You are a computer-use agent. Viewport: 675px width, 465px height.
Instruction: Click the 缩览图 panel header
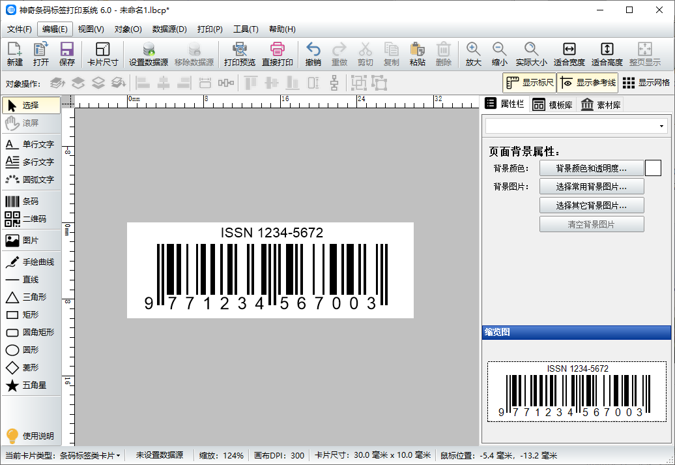[577, 332]
